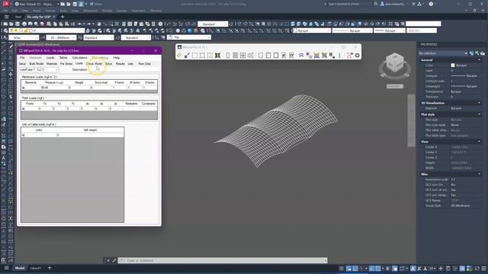Close the command line with its X icon

tap(108, 260)
